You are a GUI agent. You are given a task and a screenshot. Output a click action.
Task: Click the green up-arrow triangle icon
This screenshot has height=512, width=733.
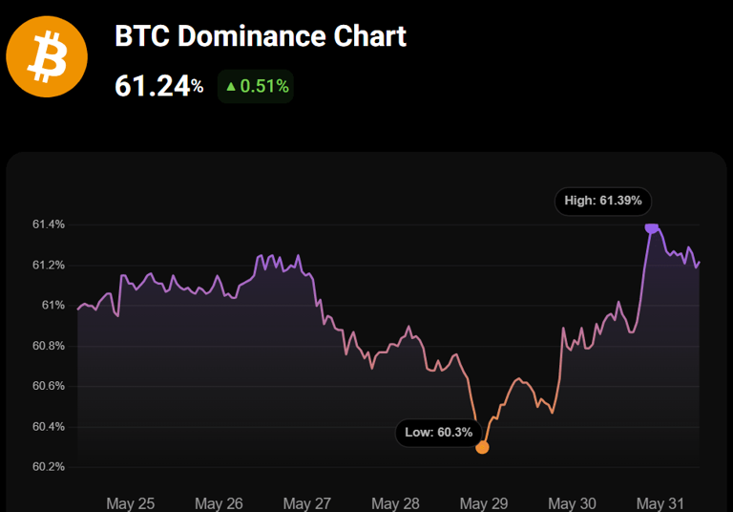pos(230,87)
